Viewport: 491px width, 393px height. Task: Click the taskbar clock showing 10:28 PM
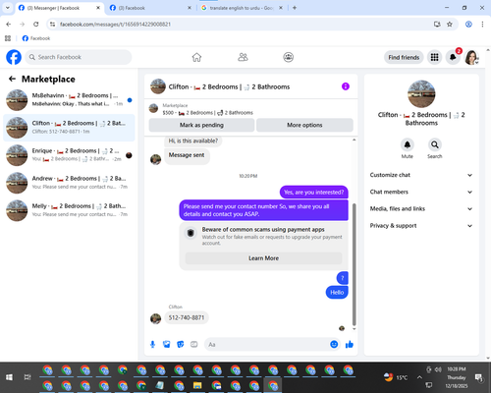tap(457, 377)
